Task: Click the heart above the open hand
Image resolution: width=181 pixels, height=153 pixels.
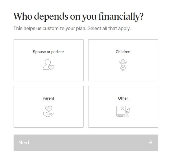Action: 48,109
